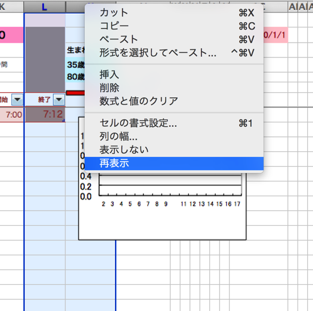Click chart category label 17
Screen dimensions: 313x311
(237, 204)
